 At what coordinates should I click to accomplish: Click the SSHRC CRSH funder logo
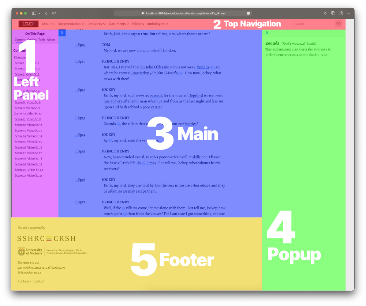coord(46,238)
